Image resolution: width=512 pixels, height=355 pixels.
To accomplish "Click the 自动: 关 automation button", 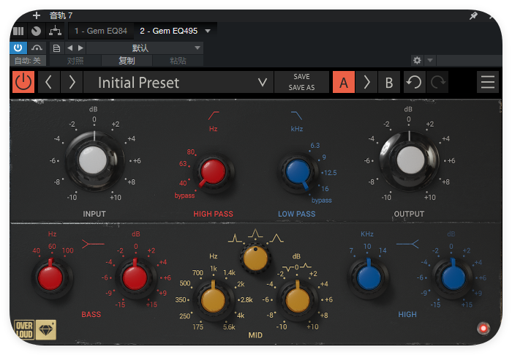I will pos(28,61).
